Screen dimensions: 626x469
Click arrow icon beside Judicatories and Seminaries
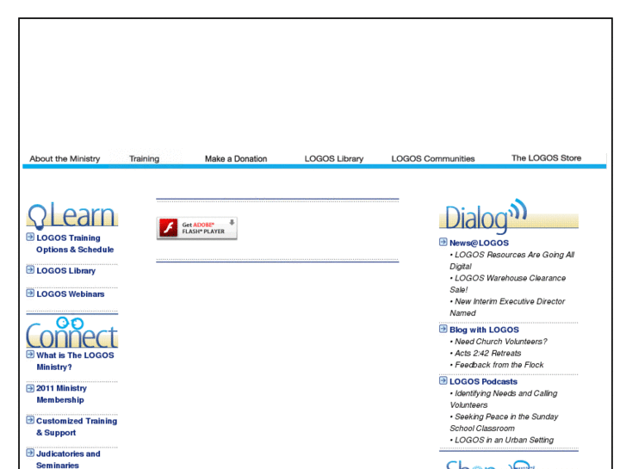(30, 453)
